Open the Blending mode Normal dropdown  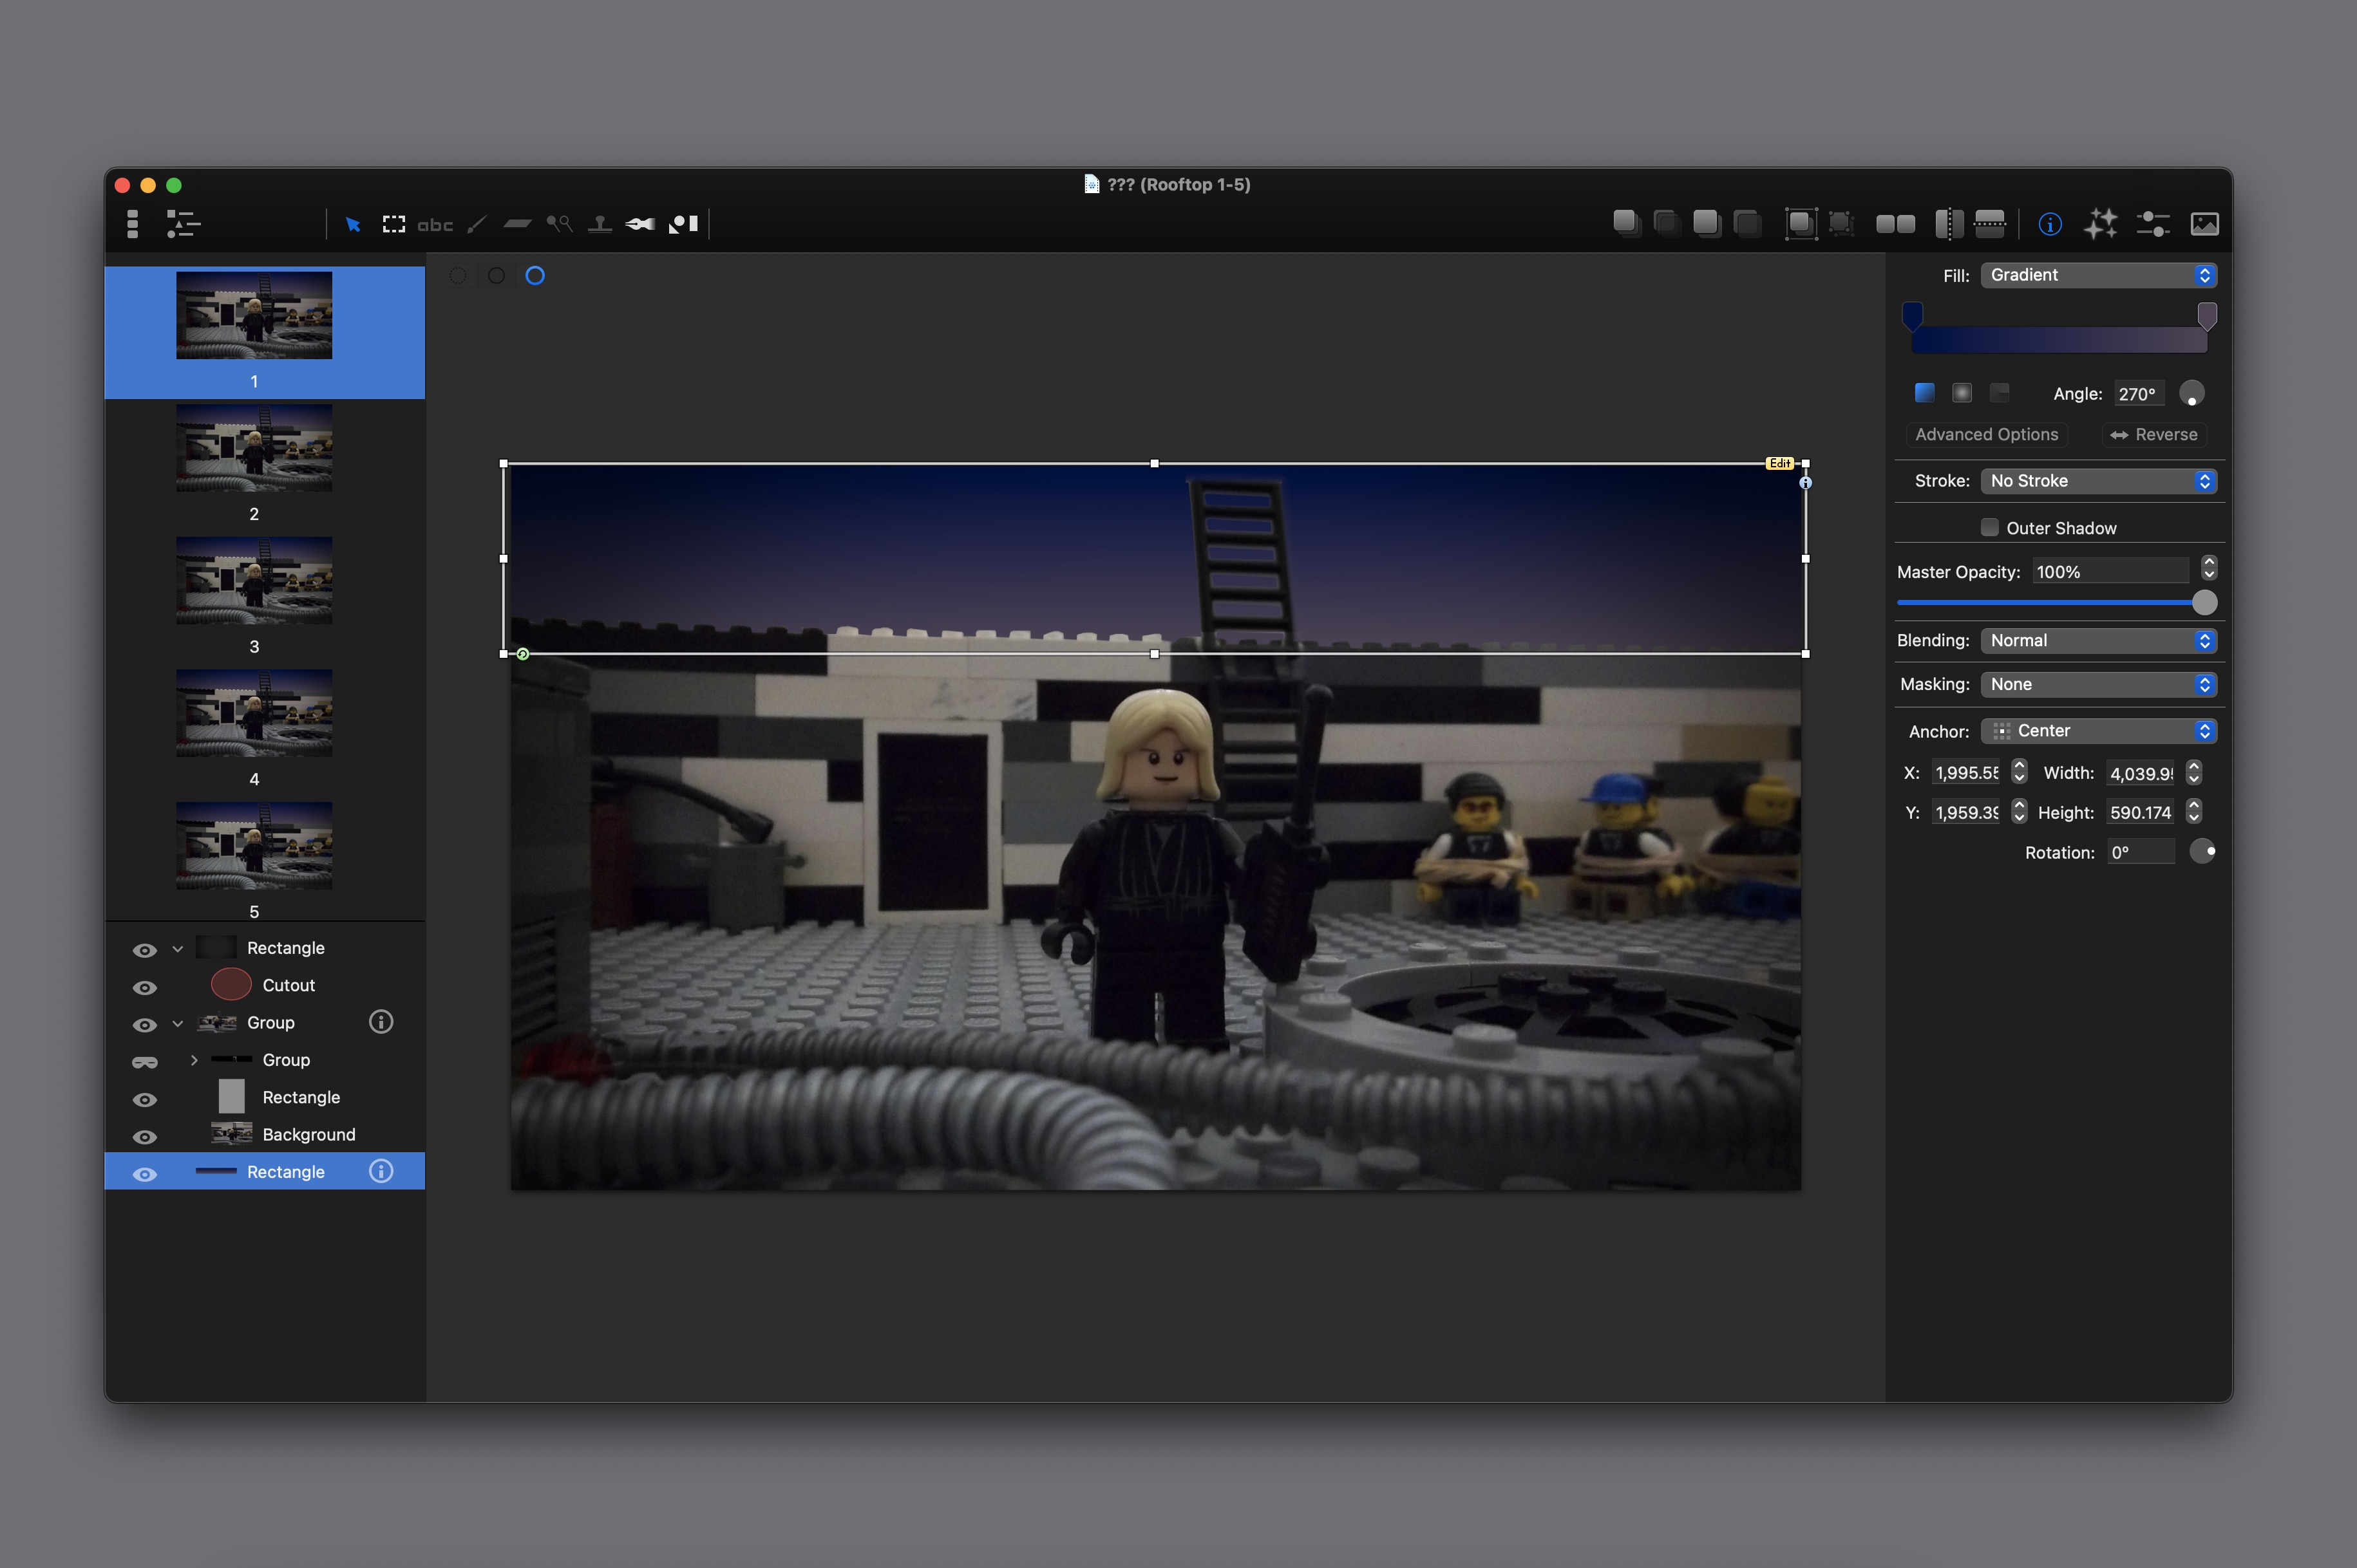2098,641
